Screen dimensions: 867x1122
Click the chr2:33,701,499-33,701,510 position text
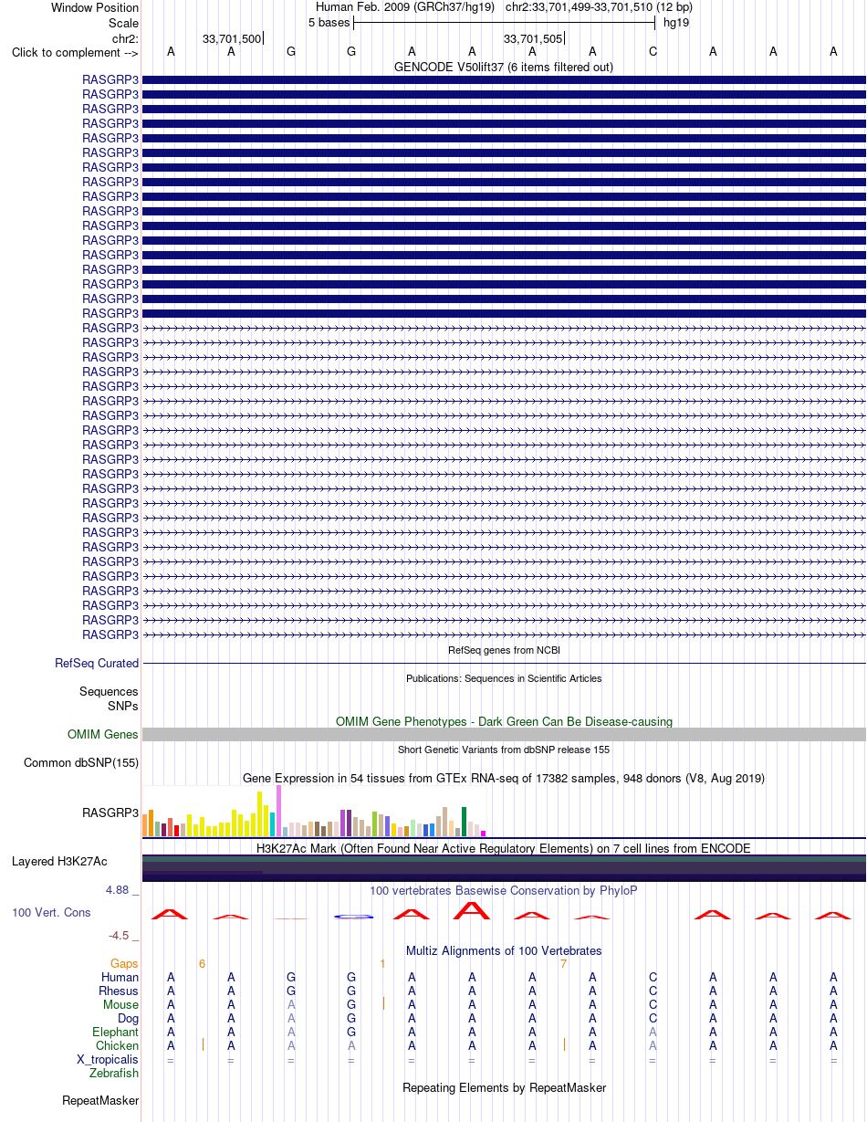(x=599, y=7)
